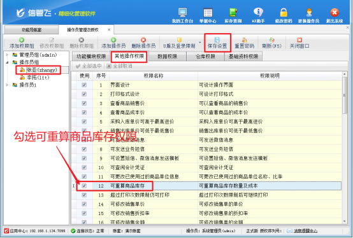Open 单据中心 document center icon
Screen dimensions: 353x238
(208, 13)
